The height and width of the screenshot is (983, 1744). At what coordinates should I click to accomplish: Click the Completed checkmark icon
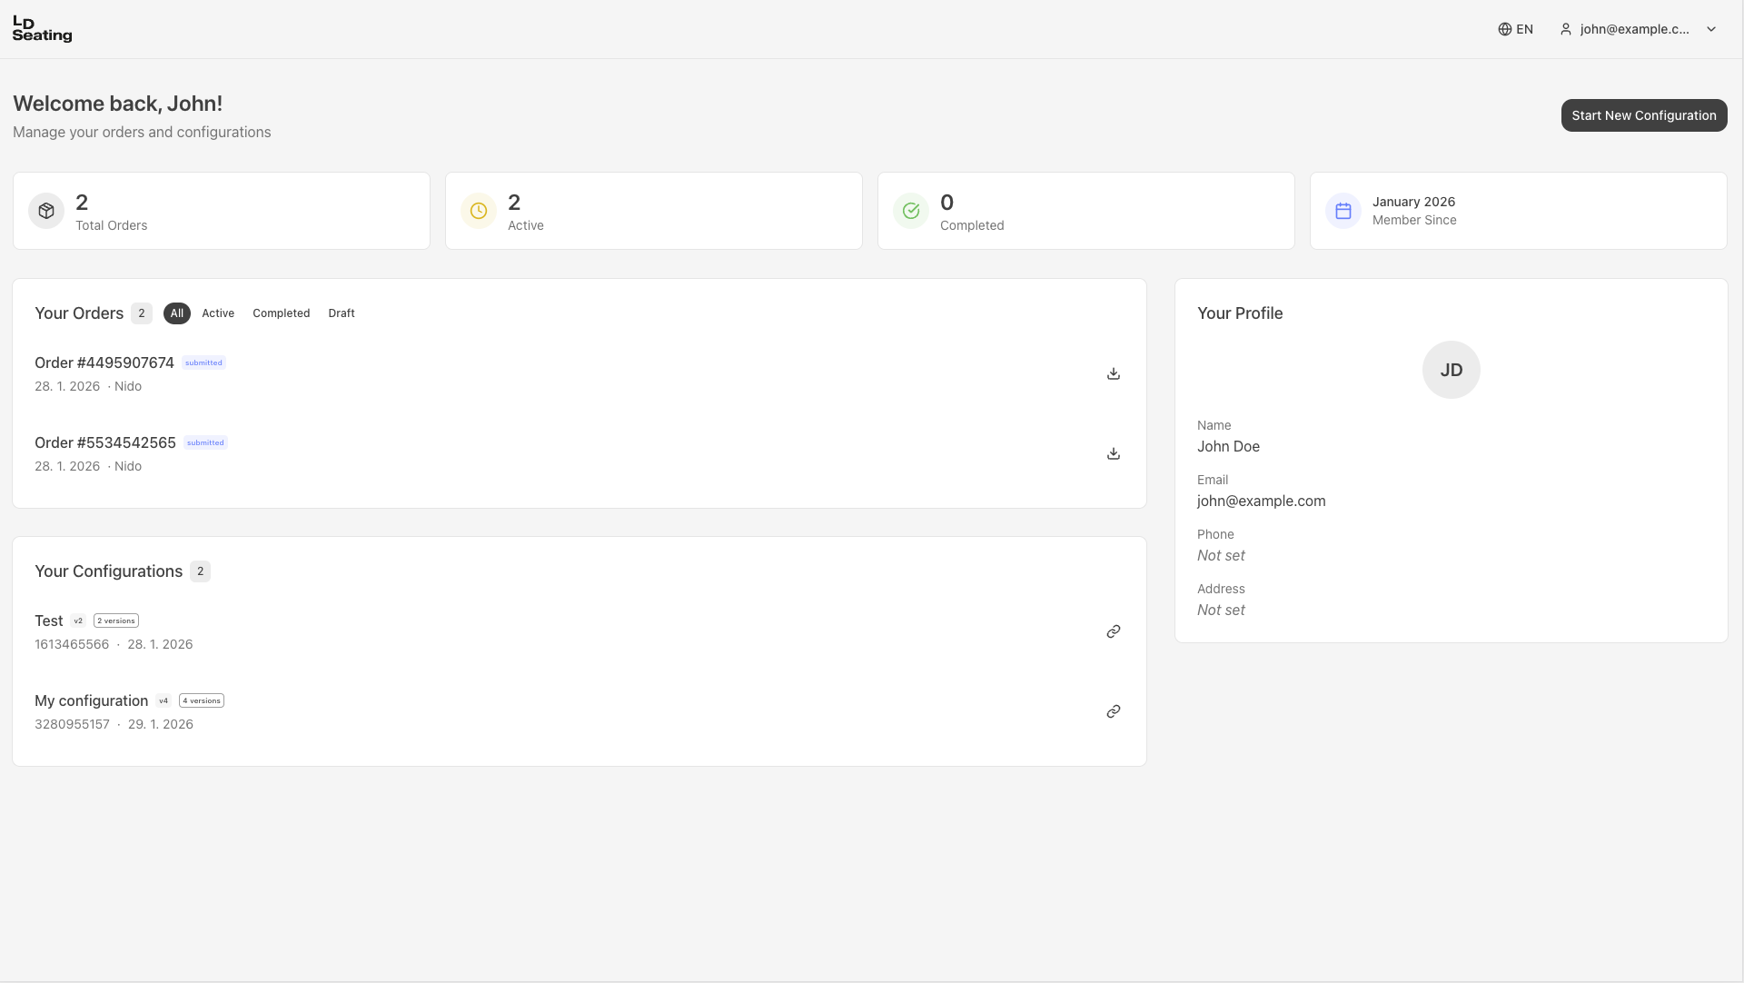pos(911,211)
